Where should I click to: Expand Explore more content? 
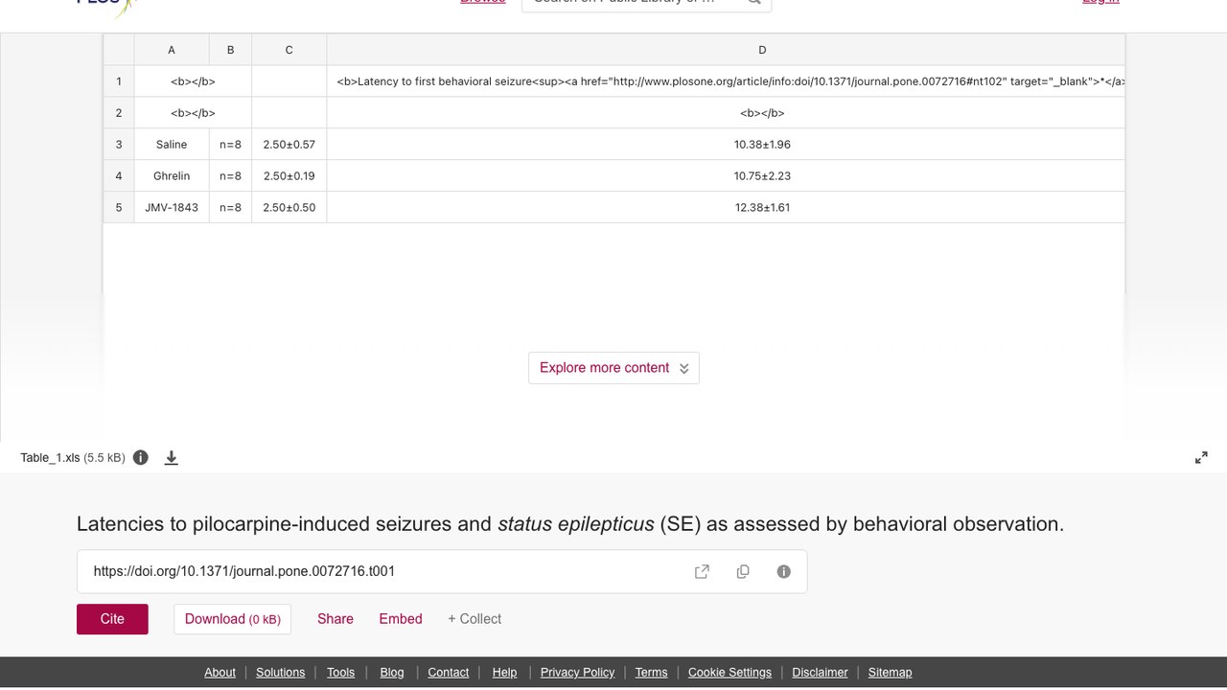point(613,368)
